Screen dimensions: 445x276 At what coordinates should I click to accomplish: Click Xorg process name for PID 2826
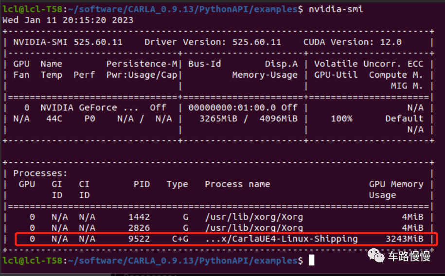pyautogui.click(x=254, y=228)
